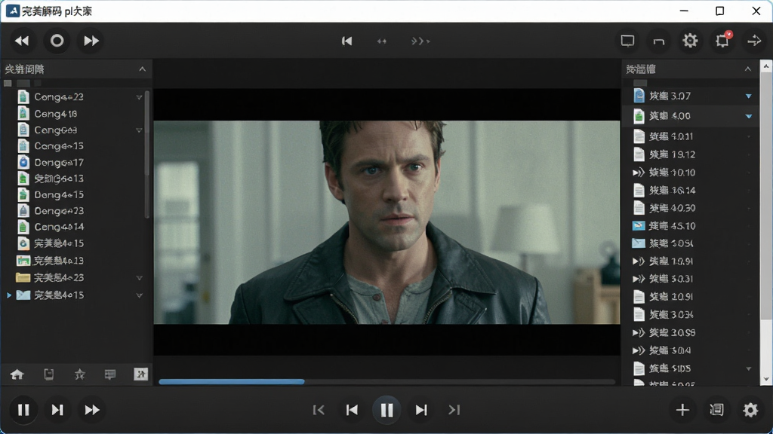Image resolution: width=773 pixels, height=434 pixels.
Task: Select the highlighted last tab below left panel
Action: click(141, 374)
